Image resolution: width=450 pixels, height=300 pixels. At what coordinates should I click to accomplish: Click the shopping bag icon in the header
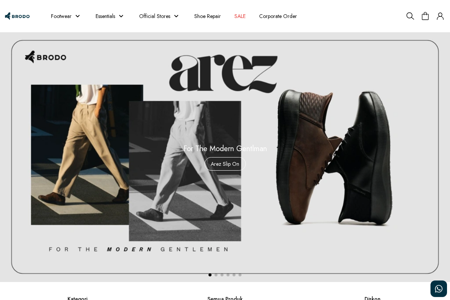425,16
